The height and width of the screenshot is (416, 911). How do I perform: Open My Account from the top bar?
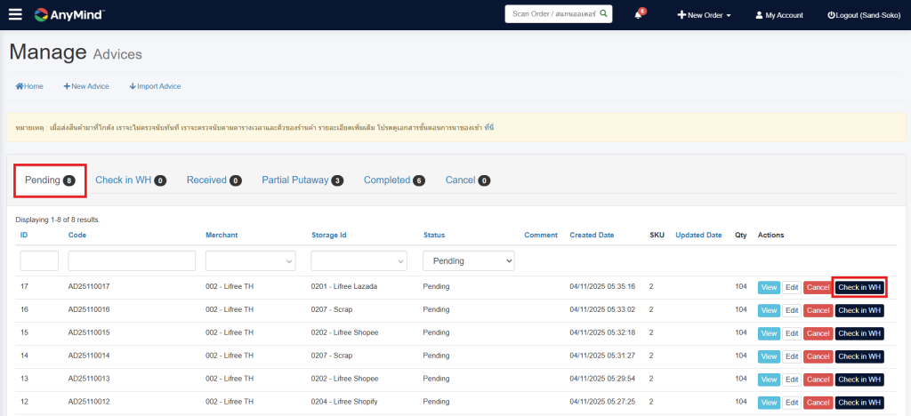(778, 15)
